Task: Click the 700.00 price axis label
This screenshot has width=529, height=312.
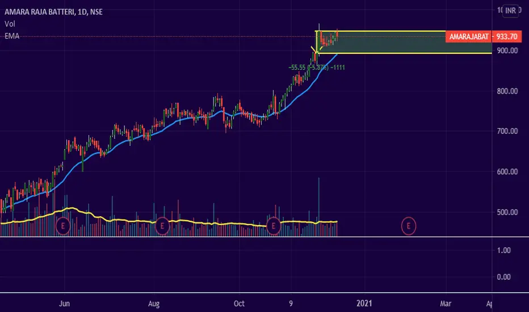Action: pyautogui.click(x=507, y=131)
